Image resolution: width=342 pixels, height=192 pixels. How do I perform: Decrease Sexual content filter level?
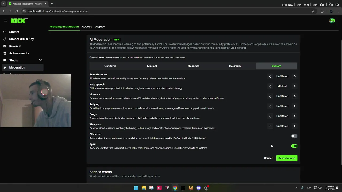point(270,76)
